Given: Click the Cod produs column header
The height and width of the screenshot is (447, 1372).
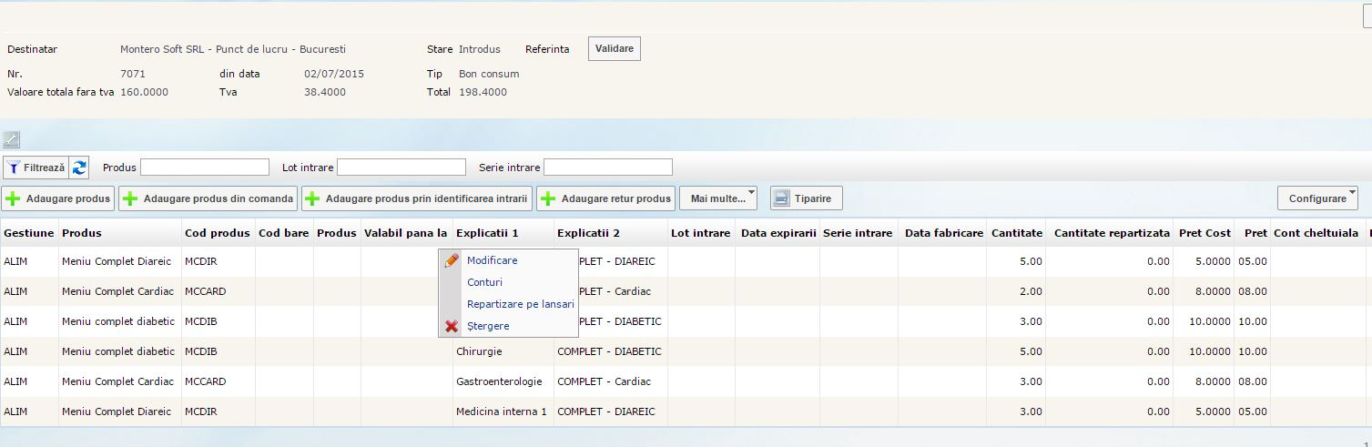Looking at the screenshot, I should (x=217, y=233).
